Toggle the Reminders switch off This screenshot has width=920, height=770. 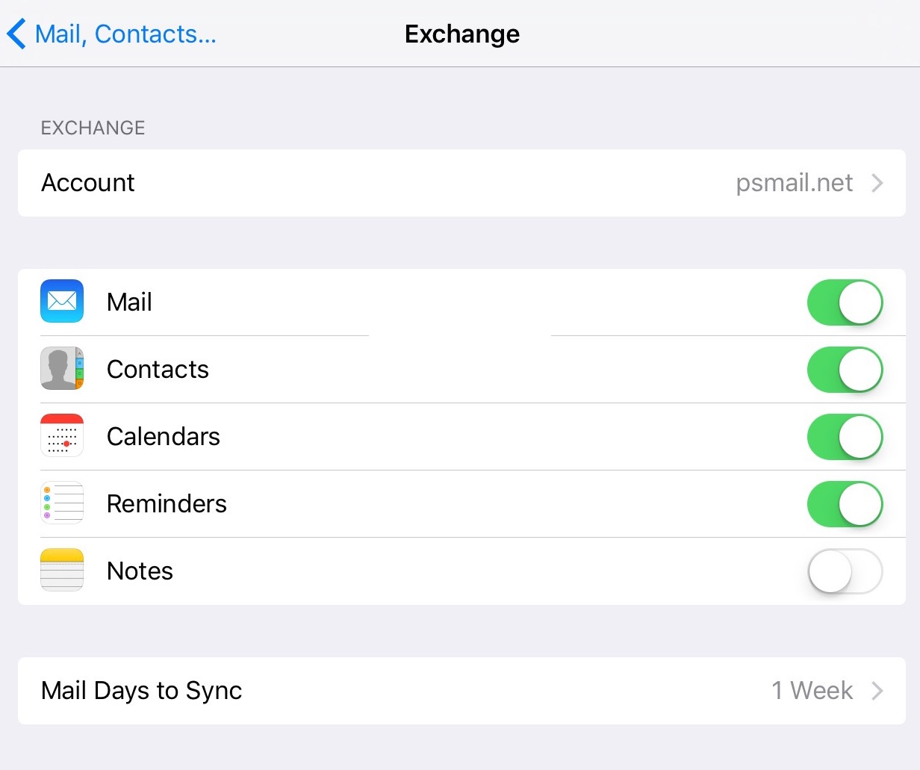845,504
